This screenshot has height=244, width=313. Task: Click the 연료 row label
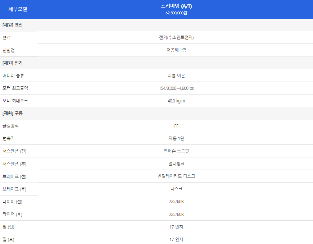pos(6,38)
